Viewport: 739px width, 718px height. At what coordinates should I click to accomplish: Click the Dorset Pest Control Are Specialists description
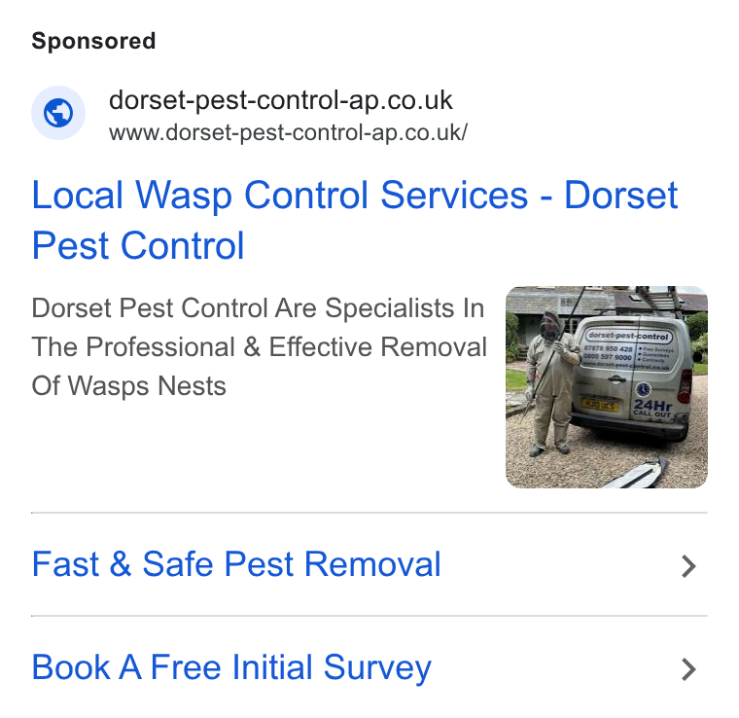[259, 347]
